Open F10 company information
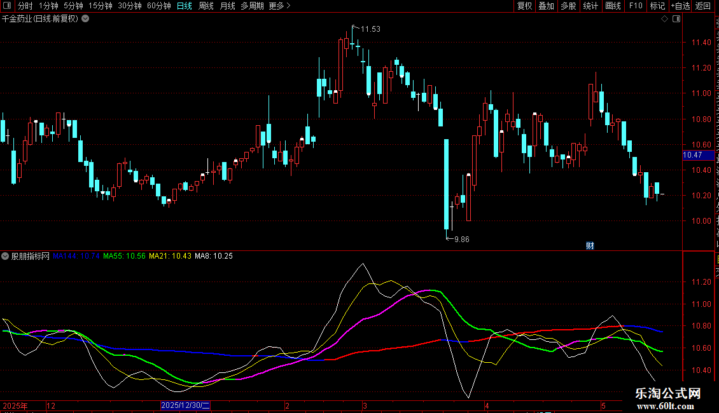 [x=636, y=6]
